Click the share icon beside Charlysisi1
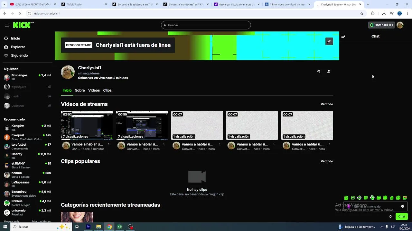 point(318,71)
